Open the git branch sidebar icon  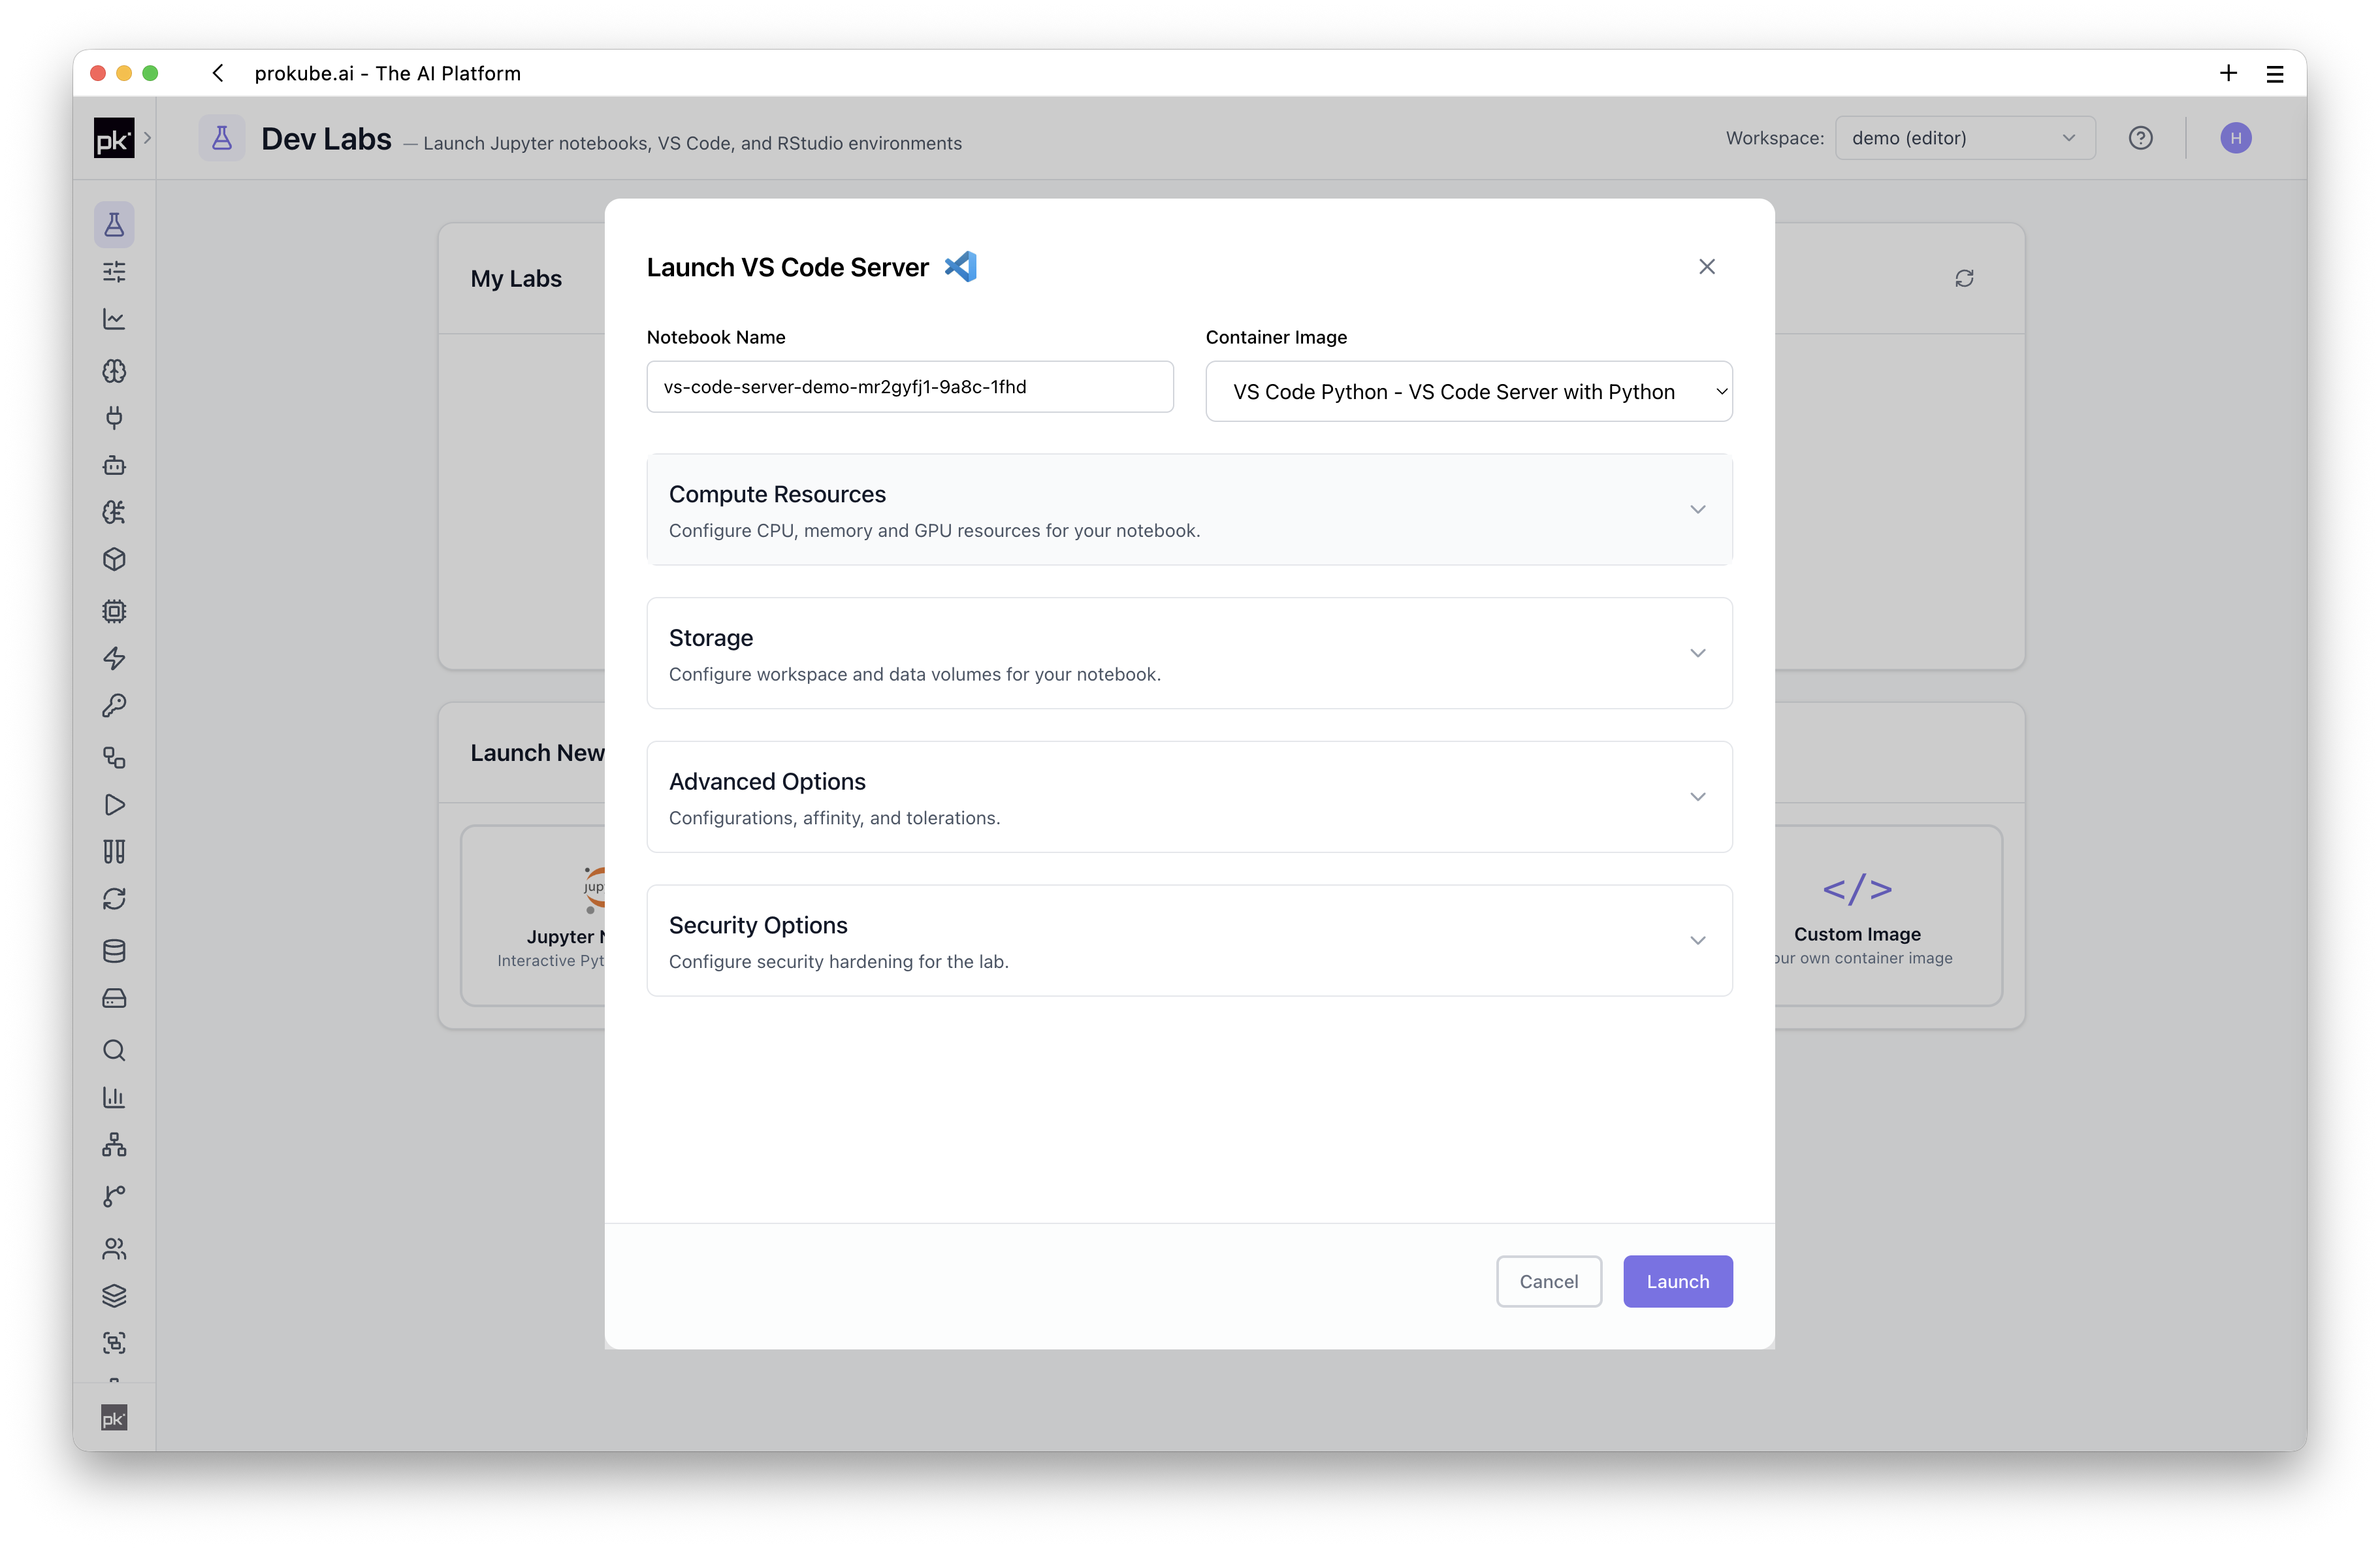click(x=114, y=1196)
